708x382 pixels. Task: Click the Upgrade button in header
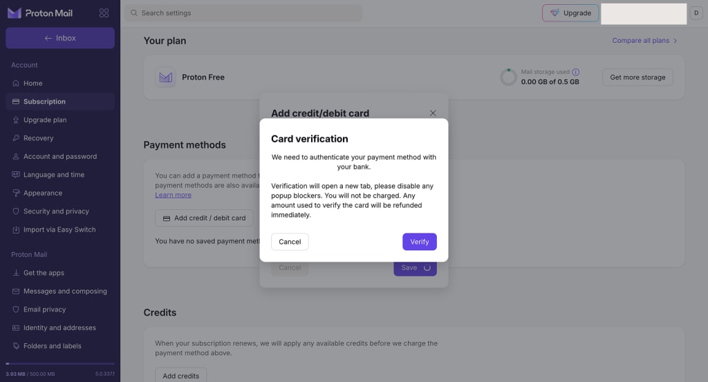570,13
